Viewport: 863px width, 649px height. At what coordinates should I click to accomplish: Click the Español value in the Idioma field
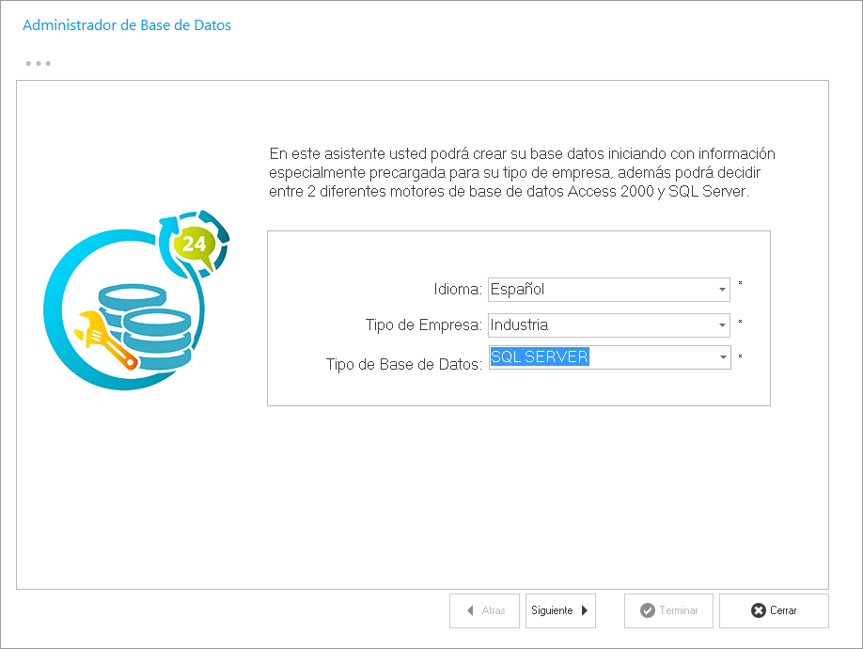[x=518, y=290]
